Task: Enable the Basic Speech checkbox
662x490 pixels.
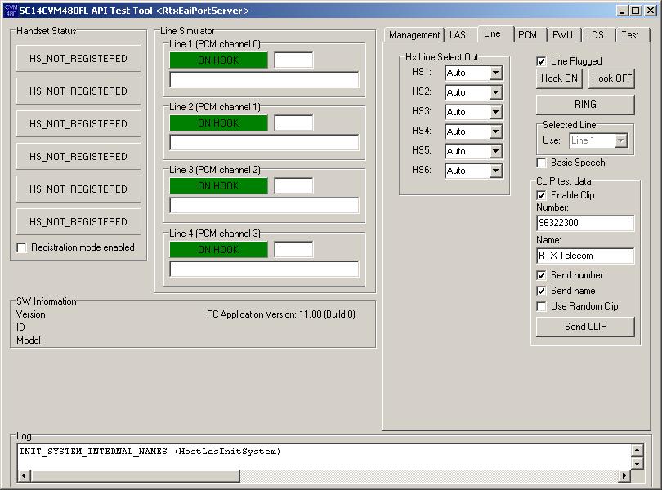Action: (541, 163)
